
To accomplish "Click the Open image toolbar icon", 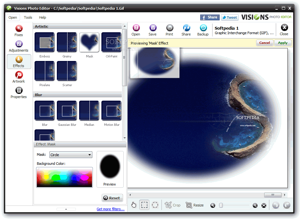I will [x=136, y=30].
